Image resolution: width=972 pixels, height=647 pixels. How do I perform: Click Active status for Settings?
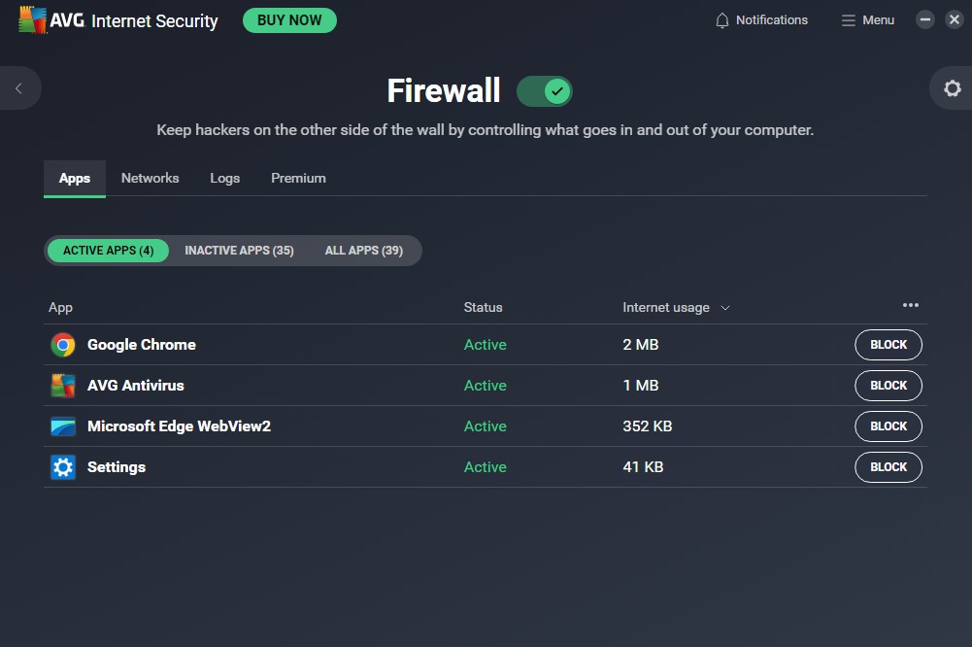486,467
